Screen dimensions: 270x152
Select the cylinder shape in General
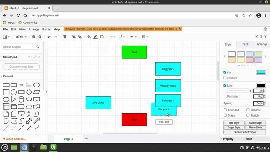22,100
